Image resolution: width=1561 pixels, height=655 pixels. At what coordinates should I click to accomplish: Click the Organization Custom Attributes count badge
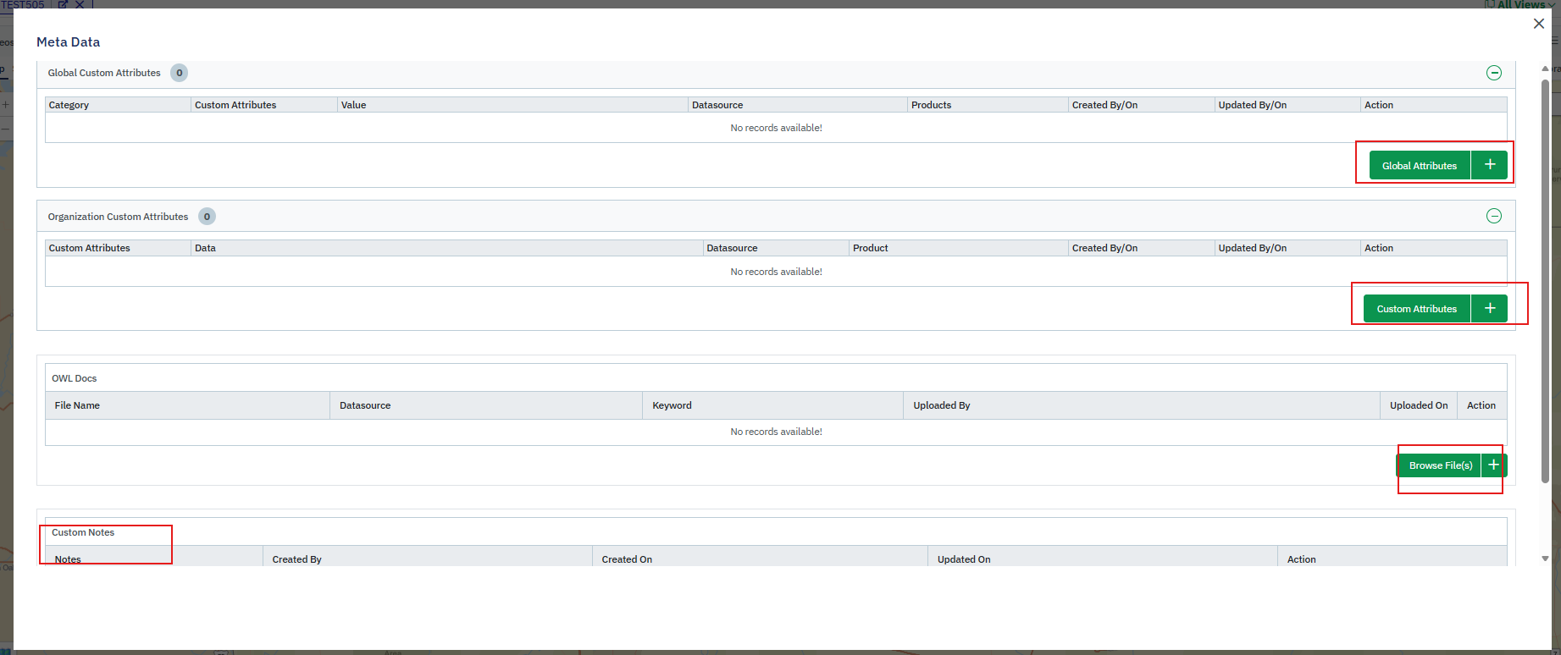point(207,217)
